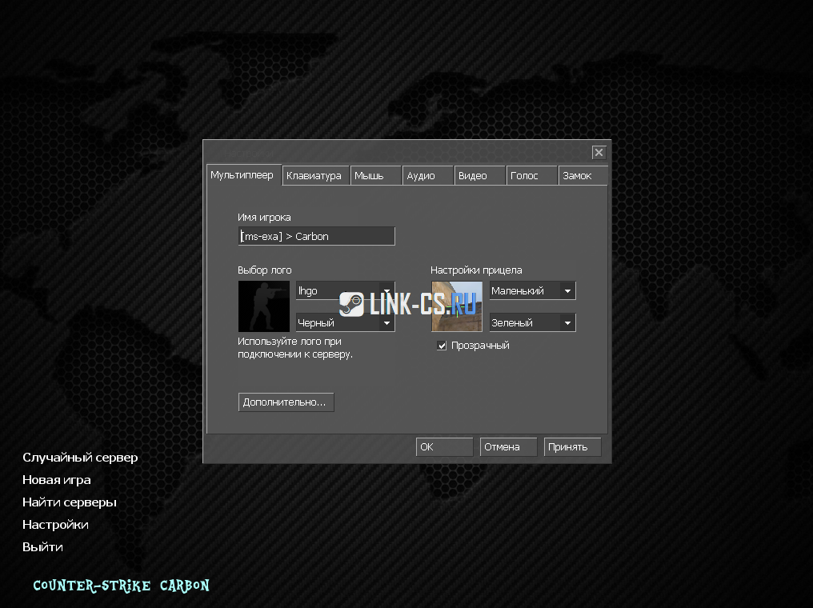
Task: Confirm settings with OK button
Action: coord(444,447)
